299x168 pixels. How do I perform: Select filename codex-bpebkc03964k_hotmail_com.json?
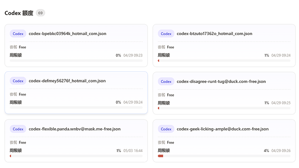click(68, 34)
